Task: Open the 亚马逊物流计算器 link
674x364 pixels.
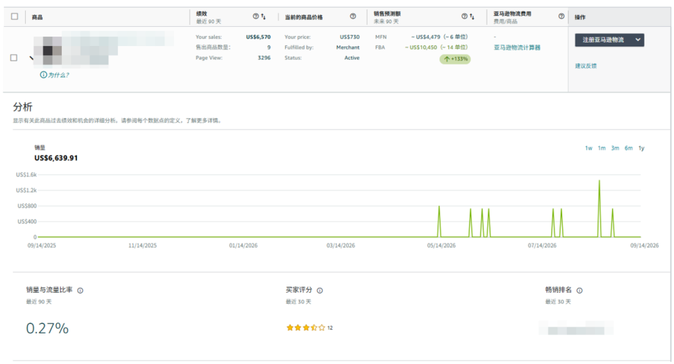Action: click(517, 47)
